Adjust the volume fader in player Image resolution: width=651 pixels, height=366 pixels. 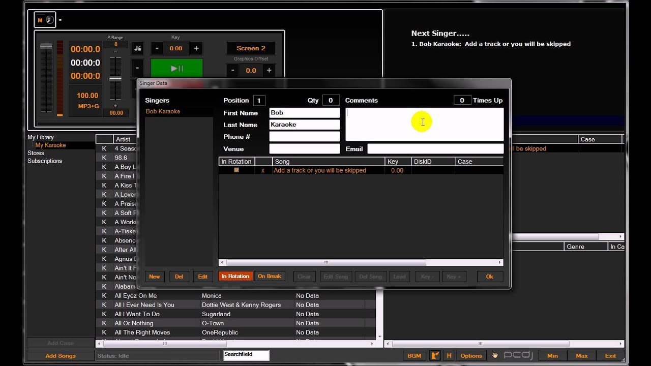46,47
